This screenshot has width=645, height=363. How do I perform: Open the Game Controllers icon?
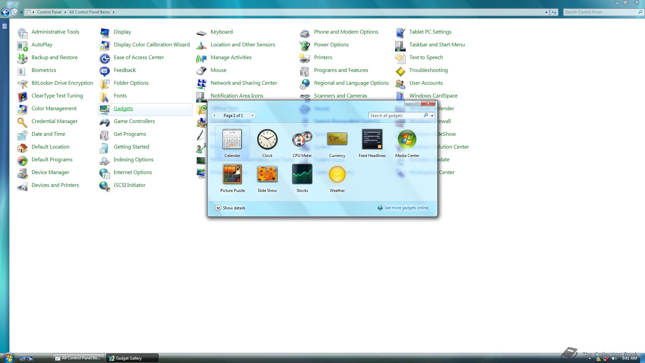105,122
